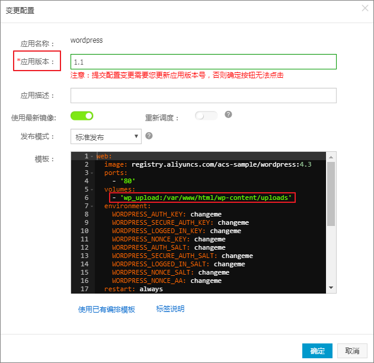Image resolution: width=374 pixels, height=363 pixels.
Task: Toggle off 使用最新镜像 switch
Action: click(82, 116)
